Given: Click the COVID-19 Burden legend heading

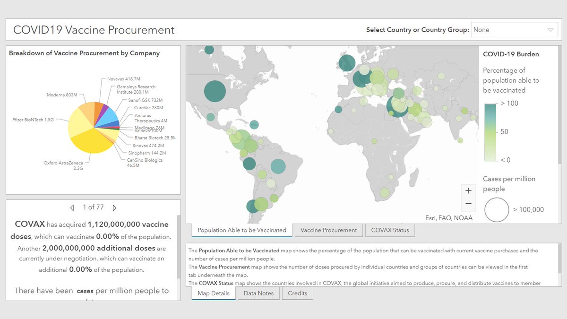Looking at the screenshot, I should point(511,54).
